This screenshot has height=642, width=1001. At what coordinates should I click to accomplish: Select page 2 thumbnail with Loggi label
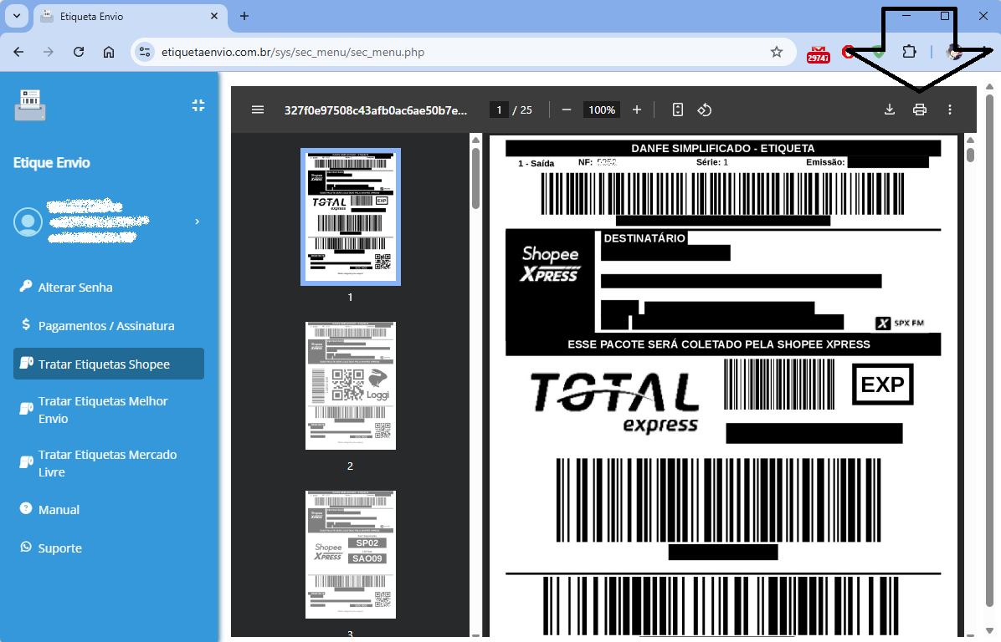351,385
